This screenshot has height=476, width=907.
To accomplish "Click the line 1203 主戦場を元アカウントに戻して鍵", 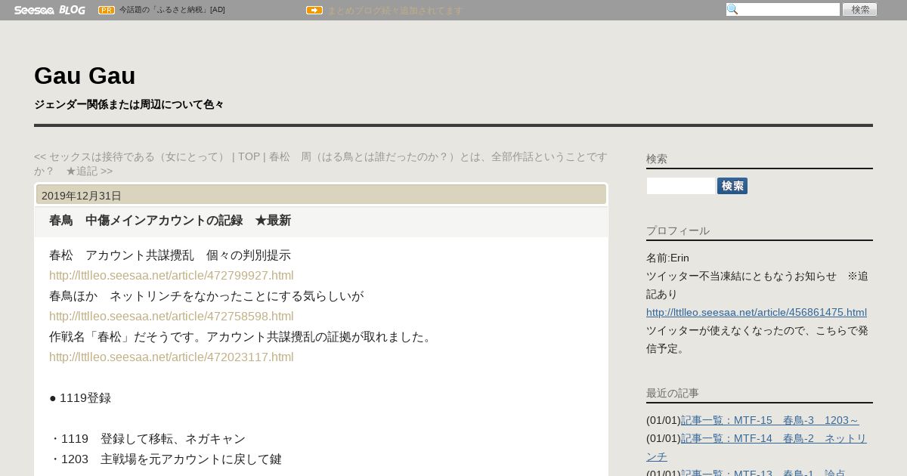I will click(x=166, y=459).
